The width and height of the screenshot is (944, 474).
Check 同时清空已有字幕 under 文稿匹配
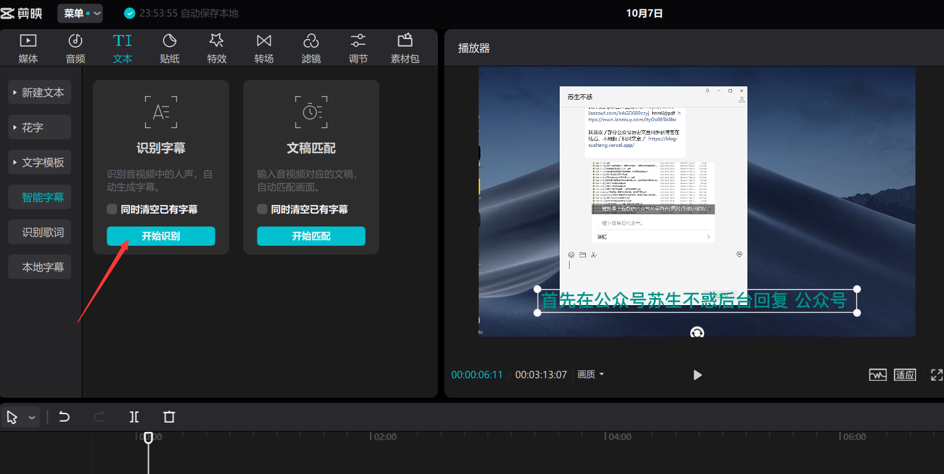tap(262, 209)
